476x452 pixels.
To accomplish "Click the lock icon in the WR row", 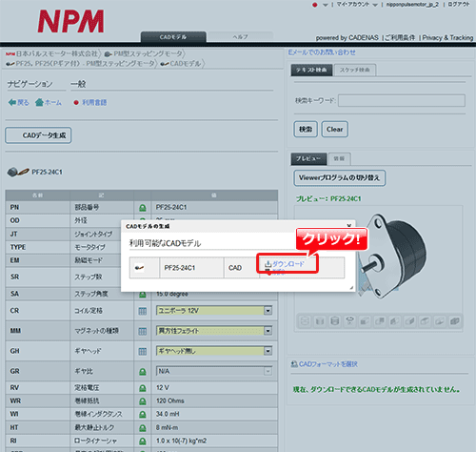I will (x=143, y=401).
